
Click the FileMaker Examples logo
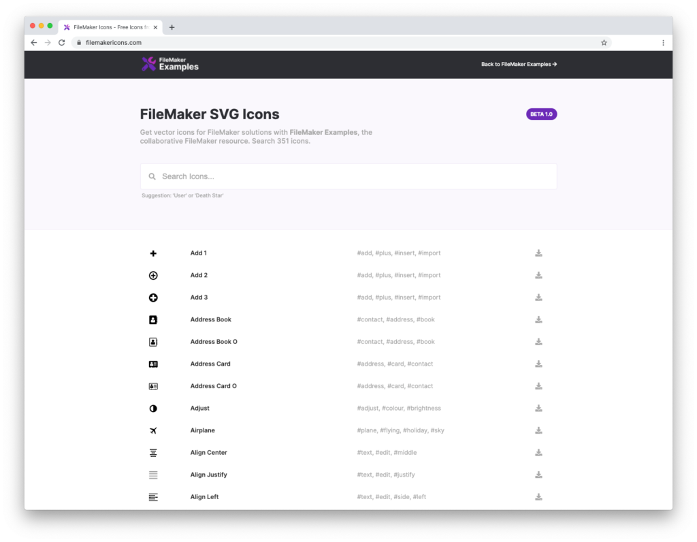(170, 64)
